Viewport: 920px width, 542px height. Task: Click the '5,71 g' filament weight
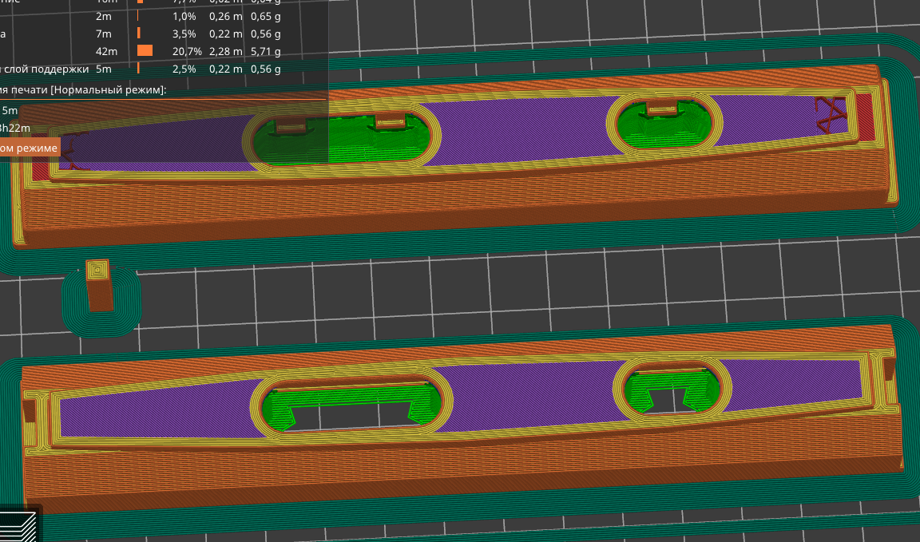point(266,51)
